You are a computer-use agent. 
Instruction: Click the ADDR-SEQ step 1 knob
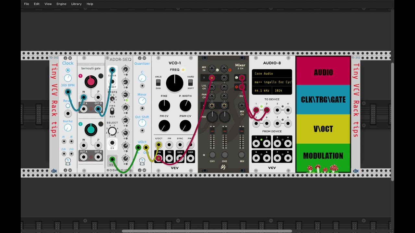(125, 69)
